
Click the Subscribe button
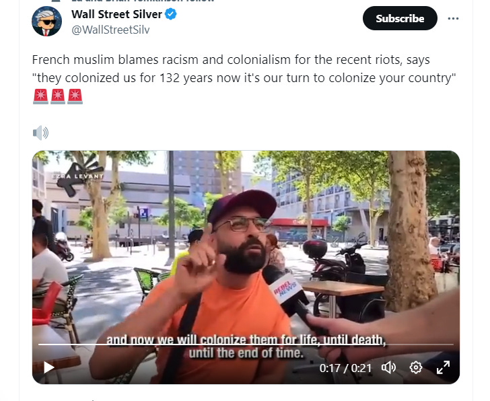[x=400, y=18]
